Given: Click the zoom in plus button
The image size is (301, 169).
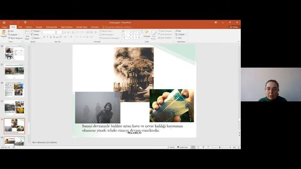Looking at the screenshot, I should [x=230, y=147].
